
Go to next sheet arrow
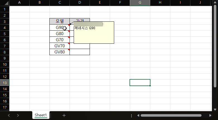[x=18, y=115]
